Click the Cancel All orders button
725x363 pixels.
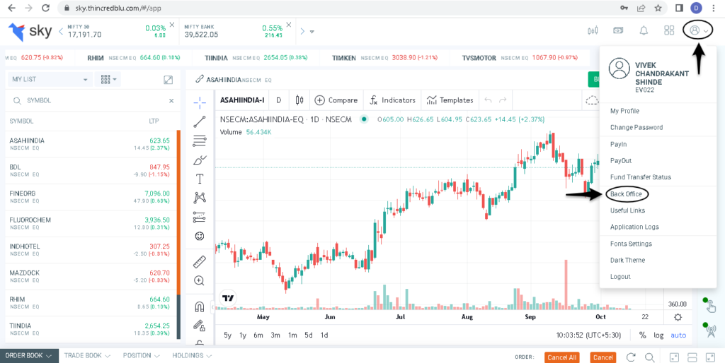(x=561, y=357)
